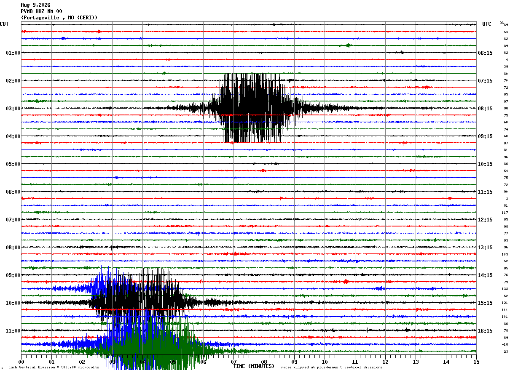Click the UTC column header
The image size is (510, 373).
pyautogui.click(x=487, y=24)
